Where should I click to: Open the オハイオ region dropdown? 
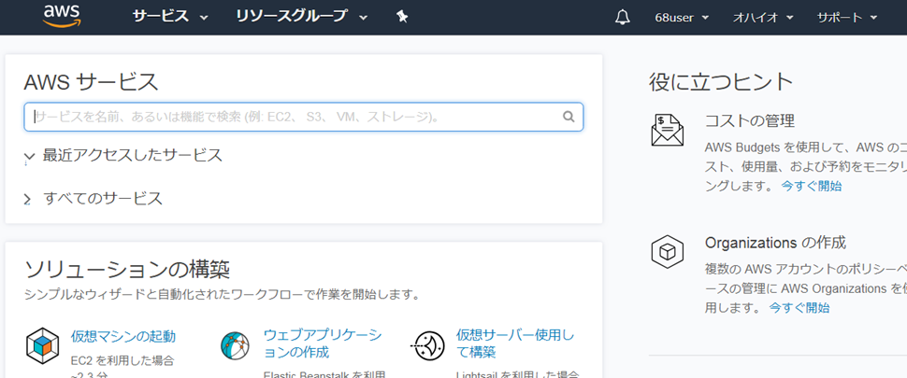pos(763,17)
